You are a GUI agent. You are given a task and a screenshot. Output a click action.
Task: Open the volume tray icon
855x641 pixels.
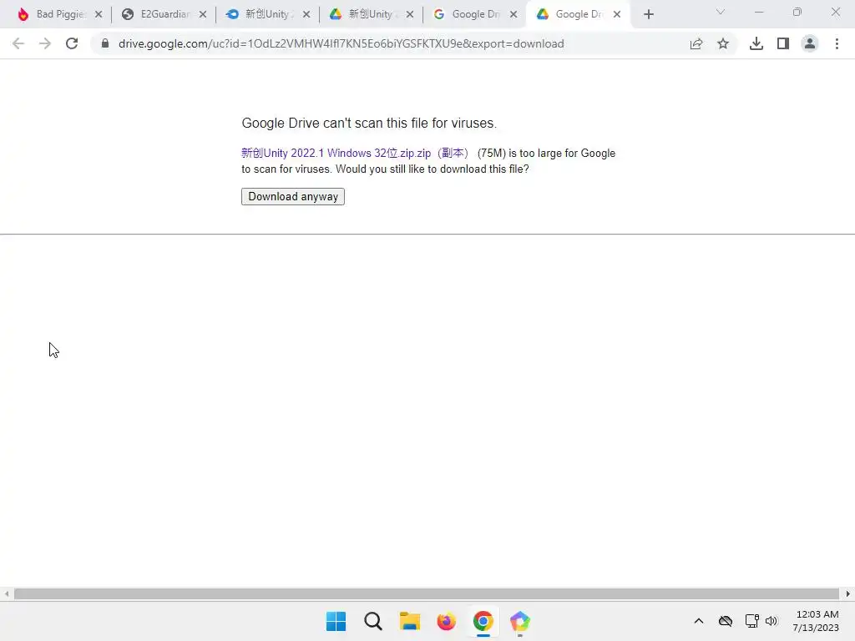click(771, 621)
